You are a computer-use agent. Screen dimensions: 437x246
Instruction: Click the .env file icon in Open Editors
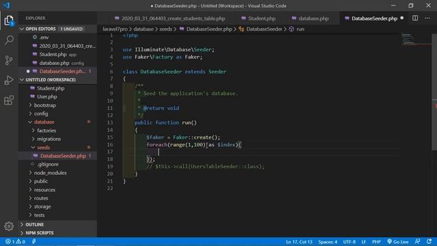(x=35, y=37)
